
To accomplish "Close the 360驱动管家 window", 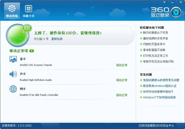I will (x=181, y=2).
